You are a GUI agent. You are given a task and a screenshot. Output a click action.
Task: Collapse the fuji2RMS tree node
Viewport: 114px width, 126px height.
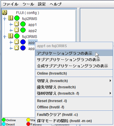pos(5,19)
